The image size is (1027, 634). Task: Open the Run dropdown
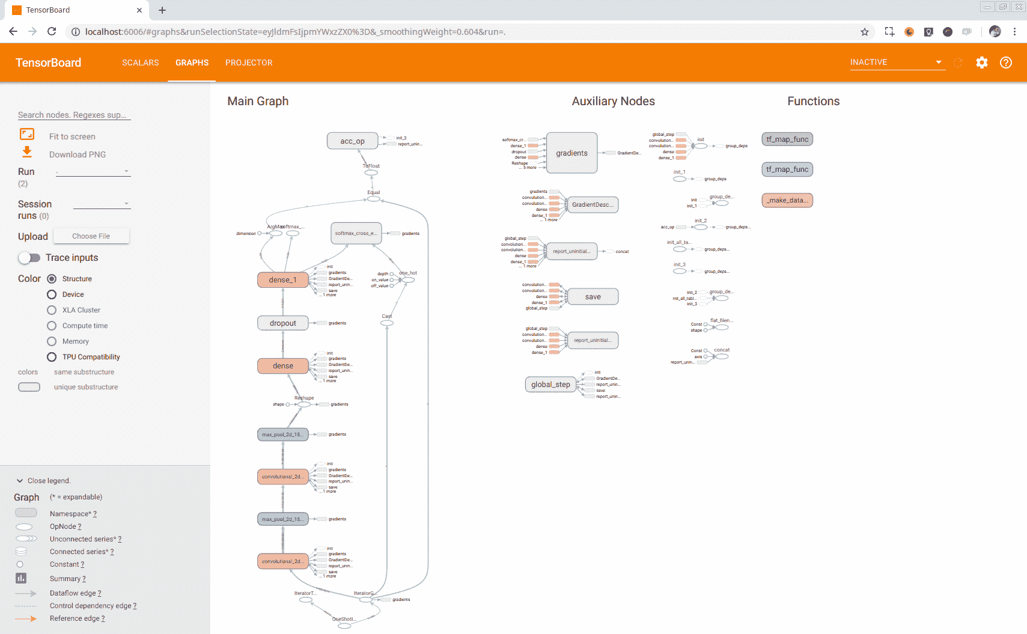(x=93, y=172)
